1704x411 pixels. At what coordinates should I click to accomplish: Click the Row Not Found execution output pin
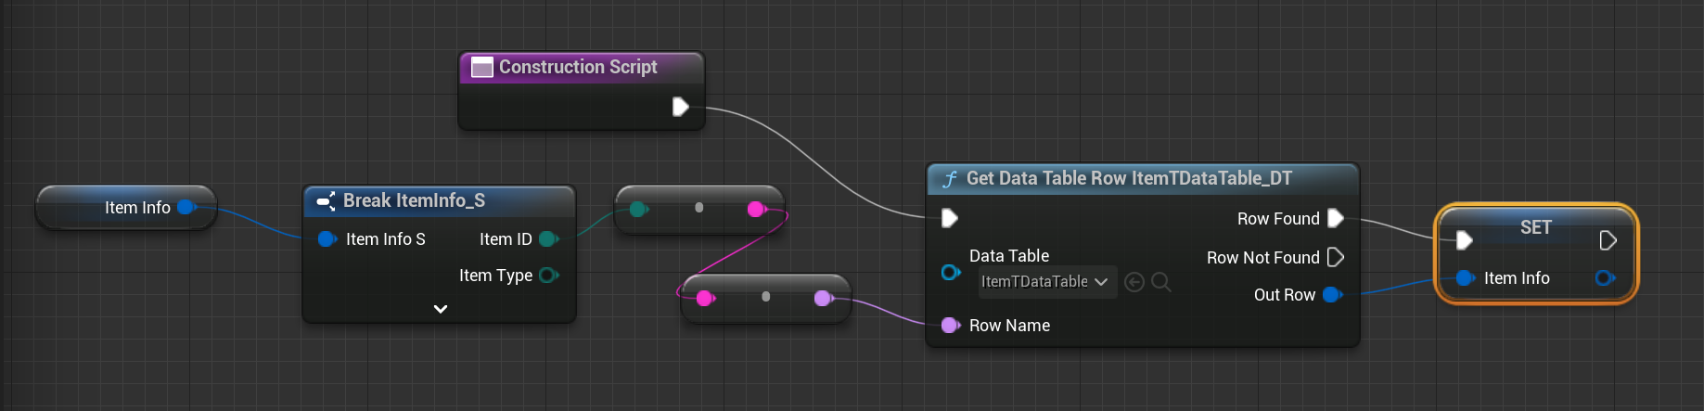click(x=1336, y=257)
